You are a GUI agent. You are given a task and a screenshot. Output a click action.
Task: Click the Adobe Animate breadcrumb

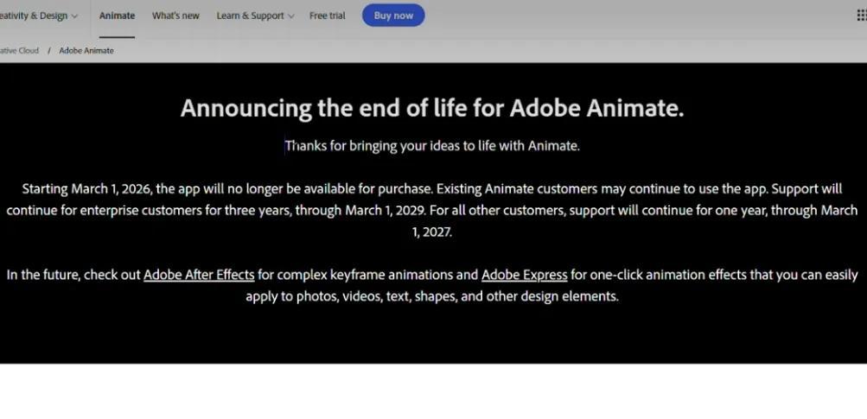click(86, 50)
